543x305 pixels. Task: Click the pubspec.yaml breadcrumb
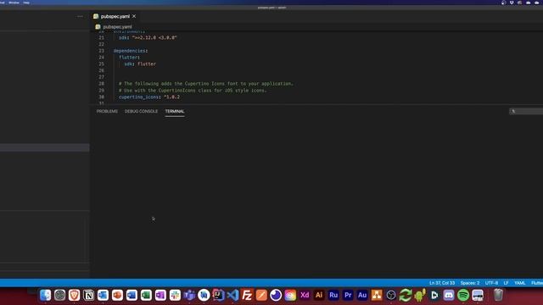tap(117, 26)
